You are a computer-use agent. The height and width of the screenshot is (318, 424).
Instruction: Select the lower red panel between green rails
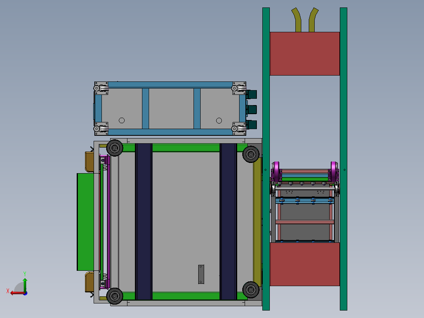[305, 264]
